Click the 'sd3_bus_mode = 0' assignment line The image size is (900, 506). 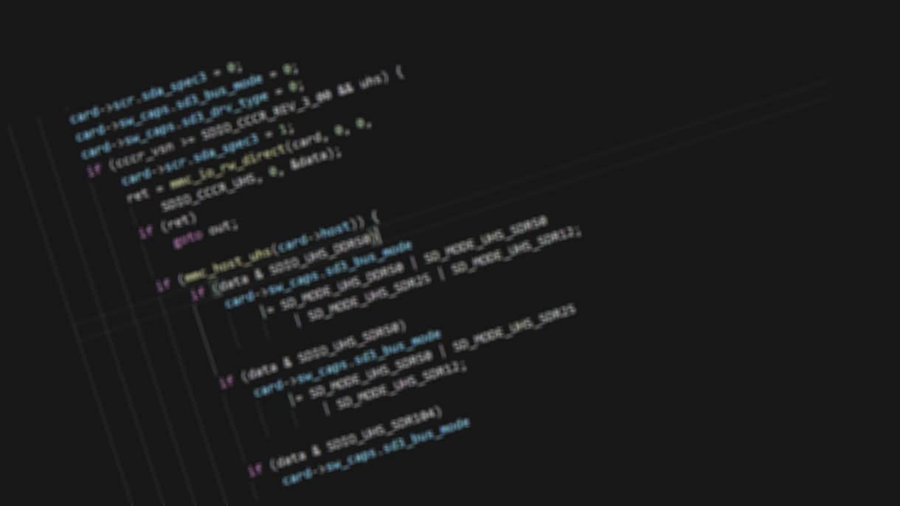click(186, 102)
